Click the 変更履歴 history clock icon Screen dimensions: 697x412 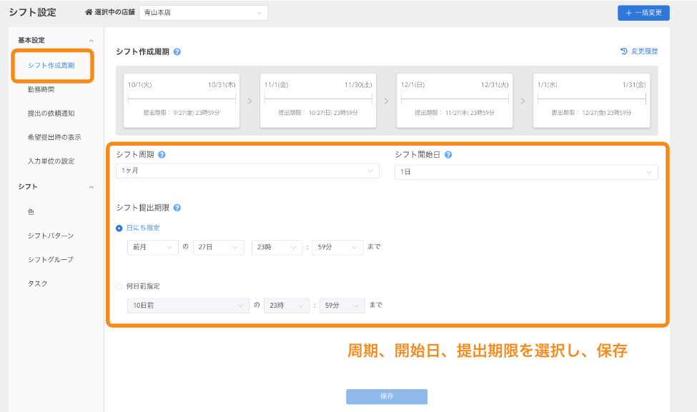tap(624, 51)
